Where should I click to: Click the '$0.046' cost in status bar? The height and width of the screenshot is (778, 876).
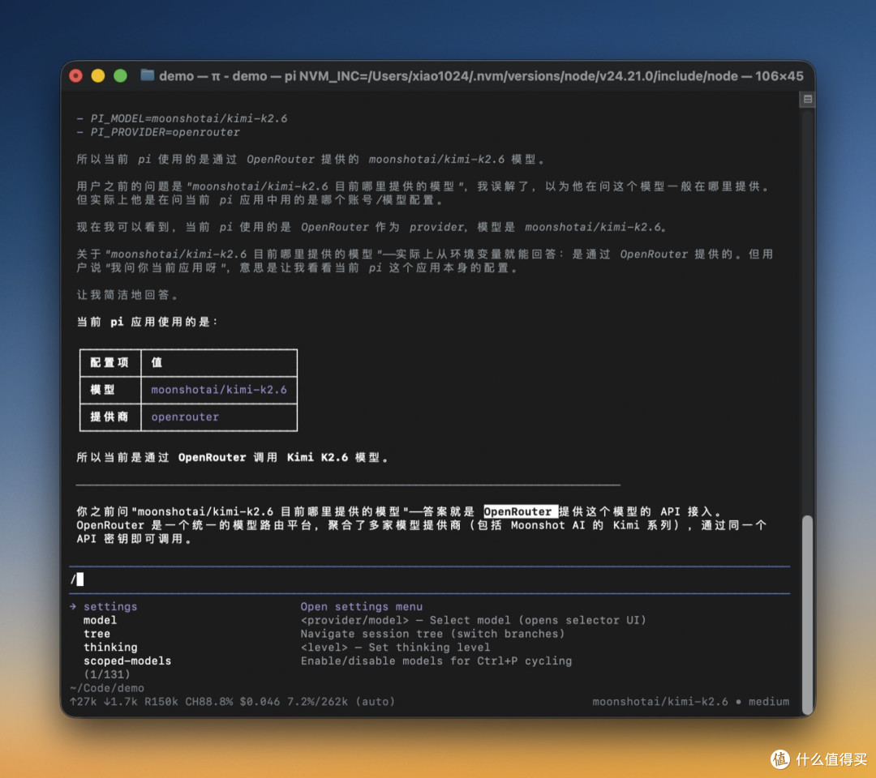pyautogui.click(x=260, y=702)
